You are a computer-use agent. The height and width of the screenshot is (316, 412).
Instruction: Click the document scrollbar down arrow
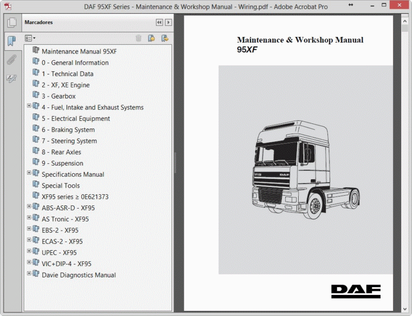405,309
